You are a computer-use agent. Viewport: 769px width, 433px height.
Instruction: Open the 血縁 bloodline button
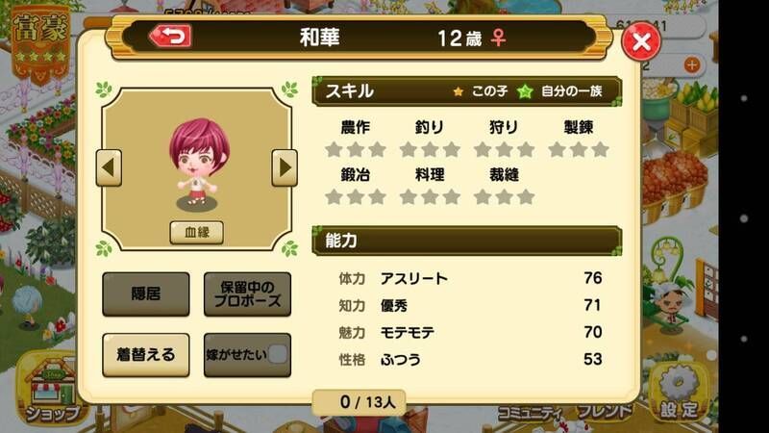tap(197, 232)
